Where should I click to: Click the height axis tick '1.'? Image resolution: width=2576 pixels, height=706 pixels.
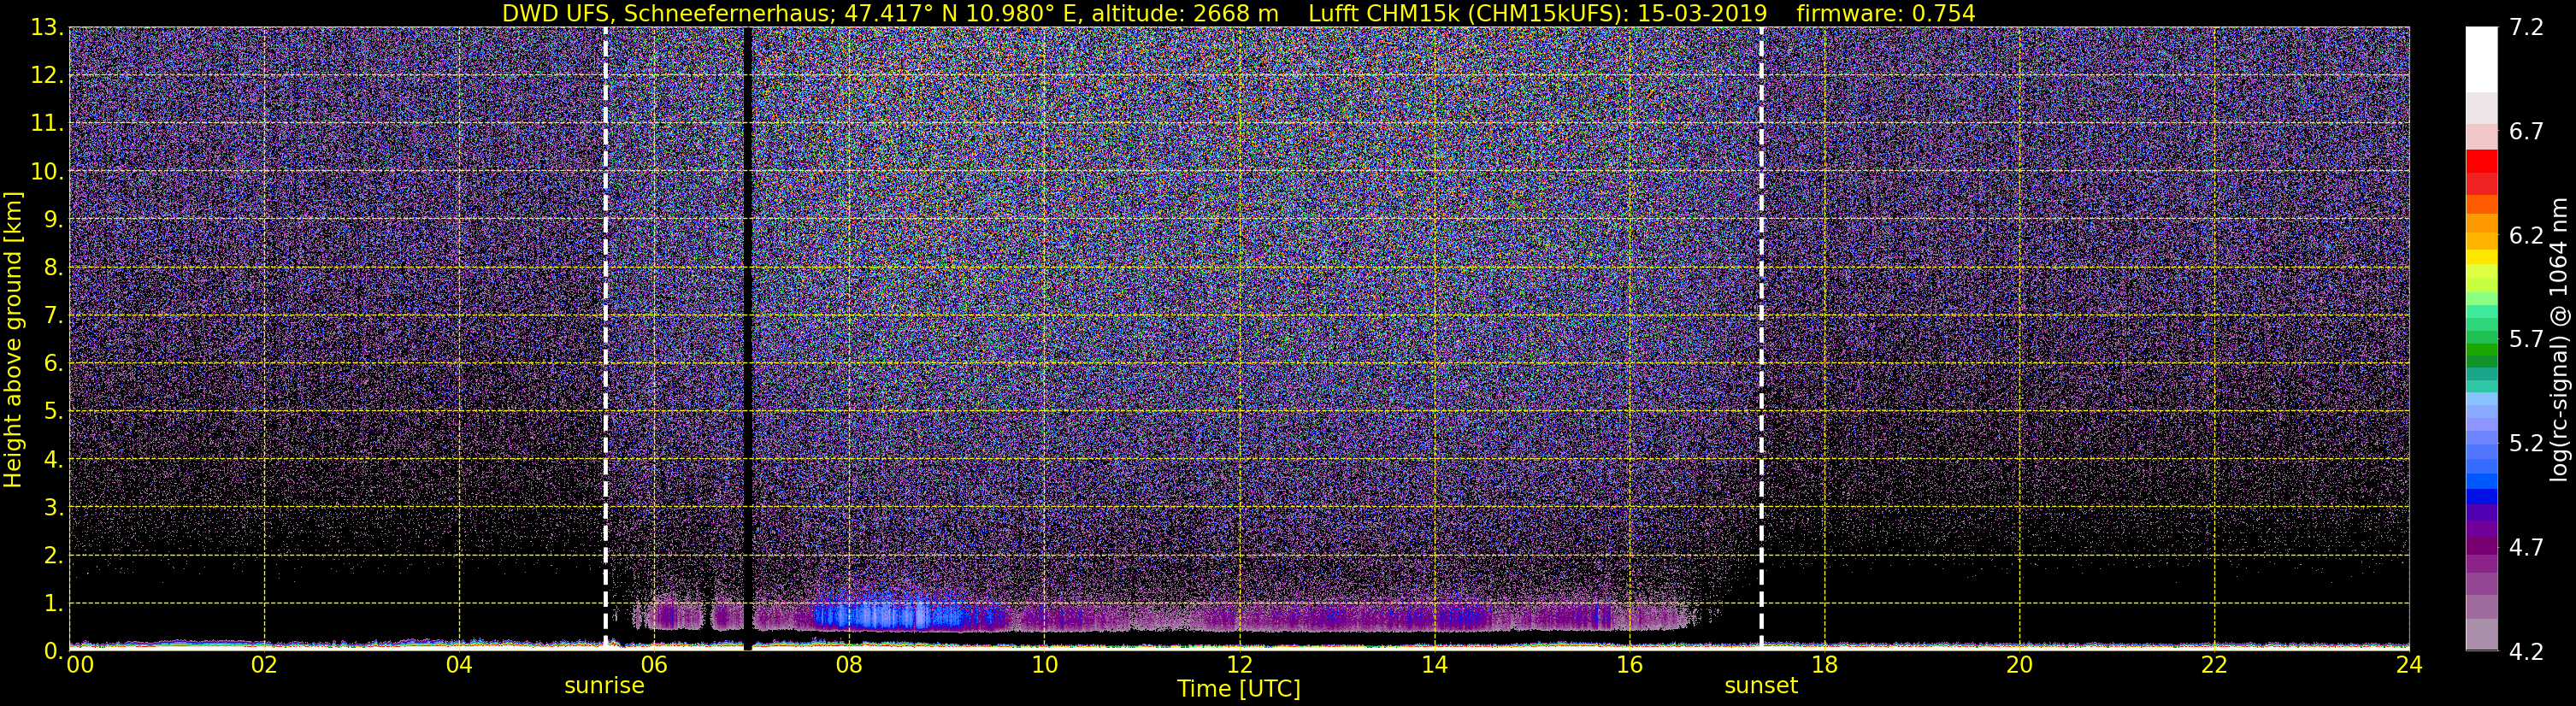click(x=53, y=604)
